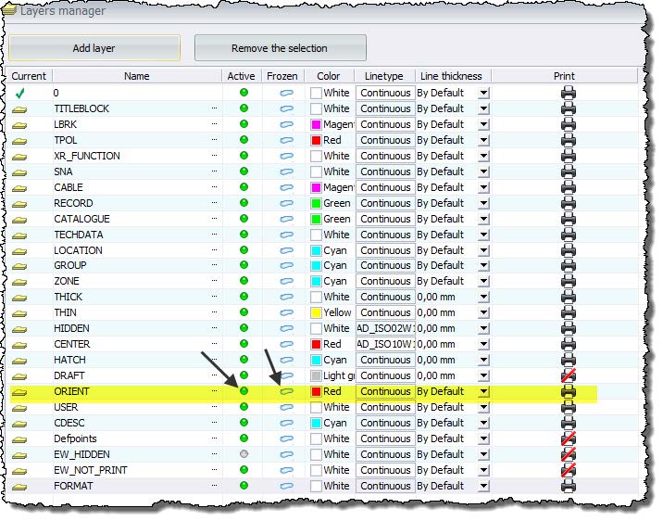Toggle print icon for TITLEBLOCK layer

pos(568,108)
